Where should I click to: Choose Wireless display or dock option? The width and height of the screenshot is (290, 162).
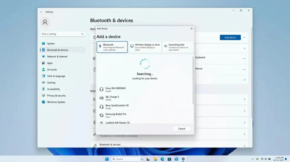tap(145, 47)
